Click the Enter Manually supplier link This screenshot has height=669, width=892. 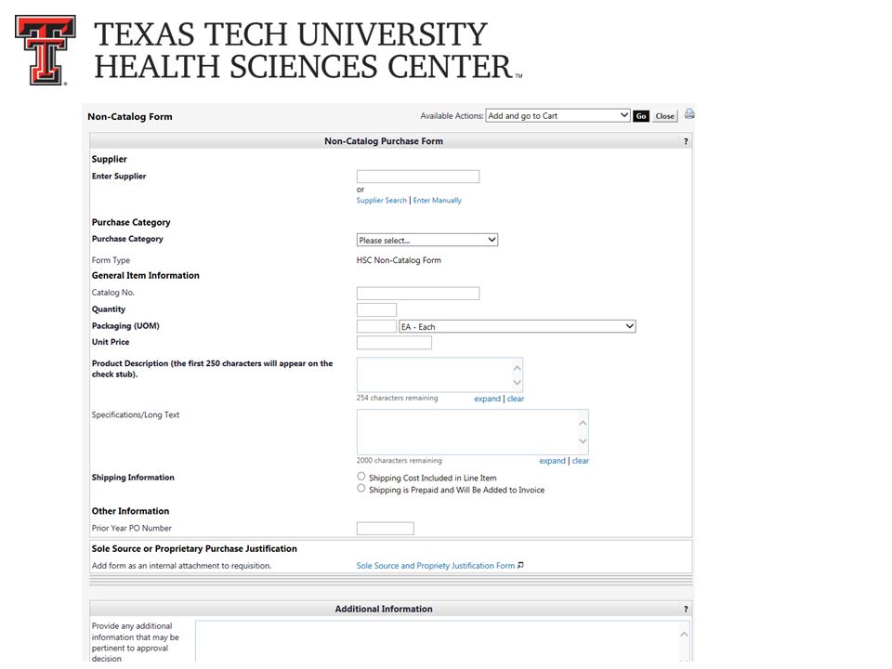coord(437,201)
